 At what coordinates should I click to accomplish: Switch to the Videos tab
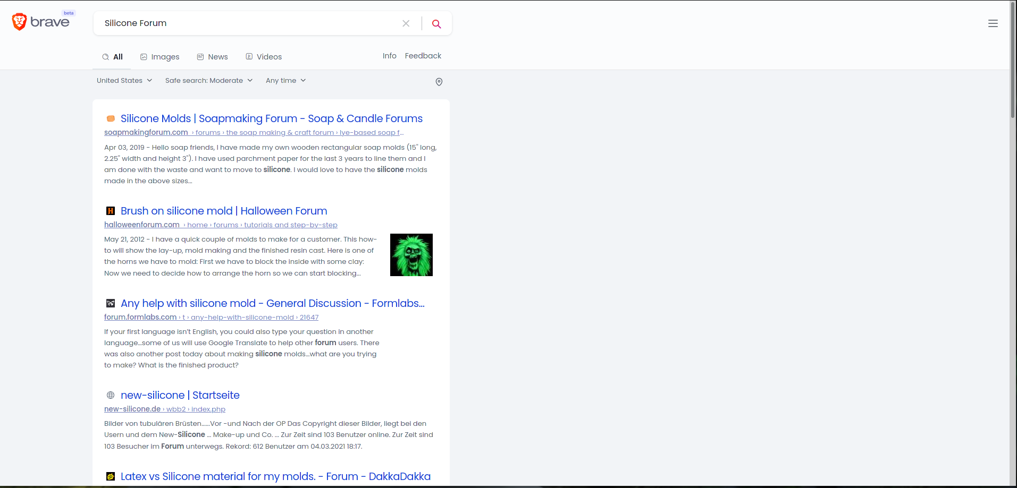pos(264,57)
